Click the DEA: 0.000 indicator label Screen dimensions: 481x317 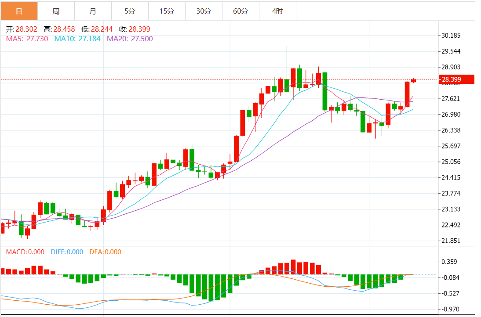pyautogui.click(x=105, y=252)
